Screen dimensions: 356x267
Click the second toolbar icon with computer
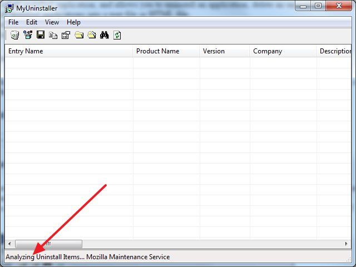(28, 35)
